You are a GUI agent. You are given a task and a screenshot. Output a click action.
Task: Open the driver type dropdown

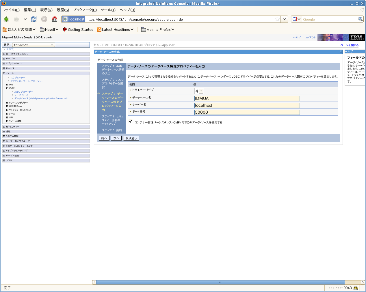coord(199,91)
